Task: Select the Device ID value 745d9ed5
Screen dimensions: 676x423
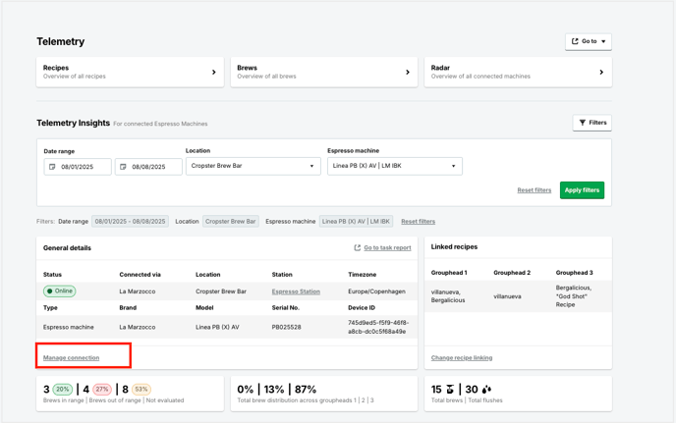Action: (378, 327)
